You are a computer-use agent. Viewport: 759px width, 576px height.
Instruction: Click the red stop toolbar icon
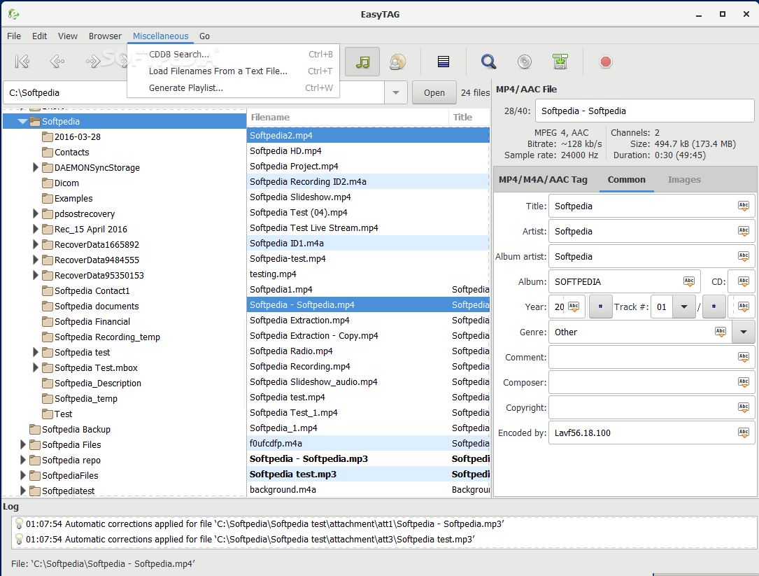606,62
